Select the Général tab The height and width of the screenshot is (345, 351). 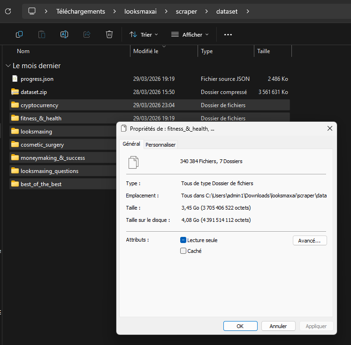tap(131, 144)
